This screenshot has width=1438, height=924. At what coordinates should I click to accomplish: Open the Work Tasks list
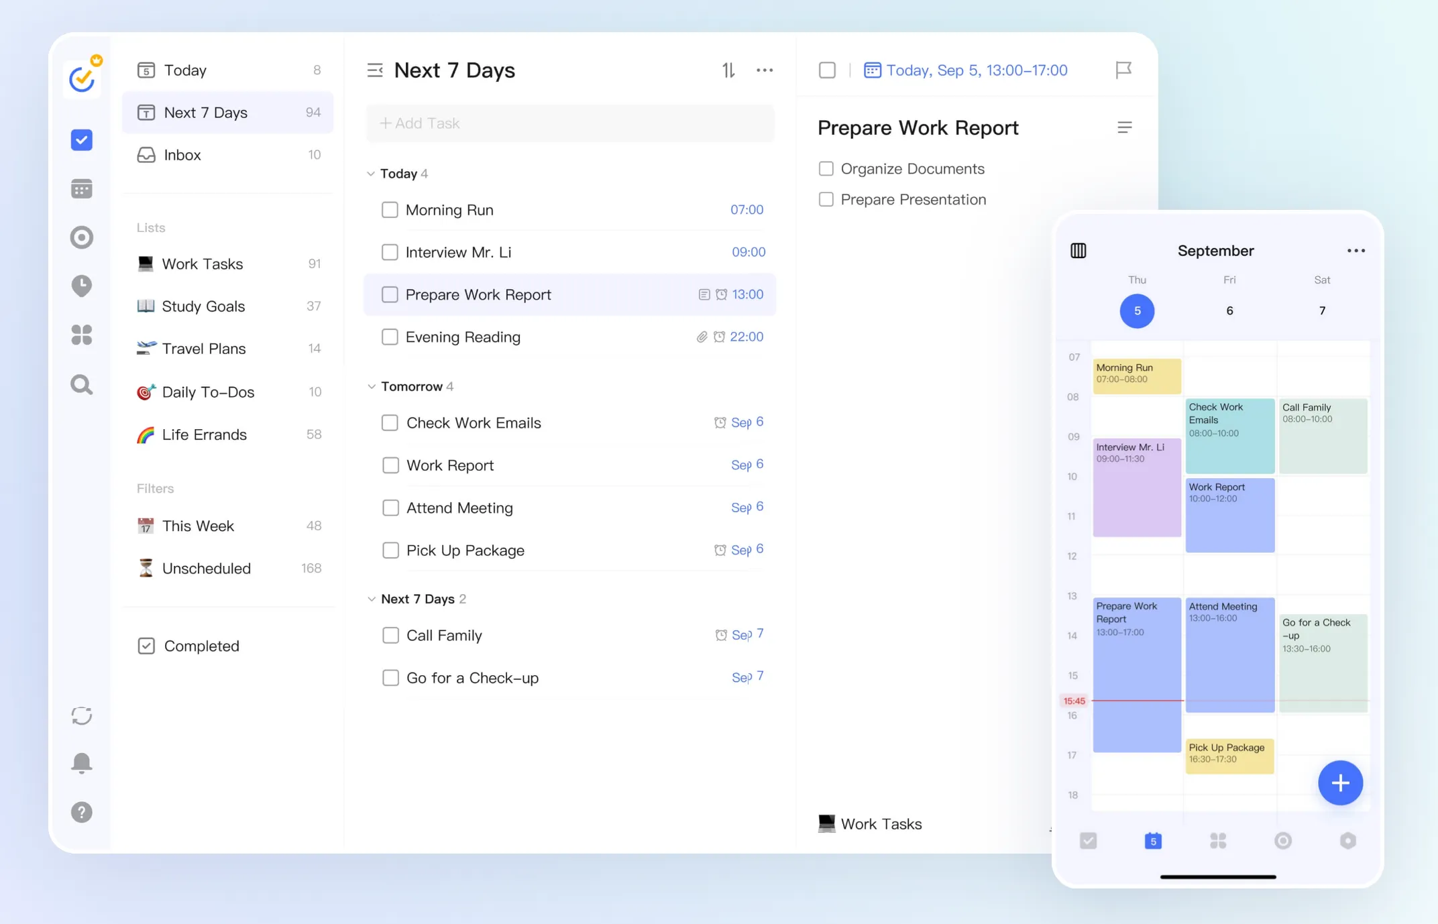point(202,264)
